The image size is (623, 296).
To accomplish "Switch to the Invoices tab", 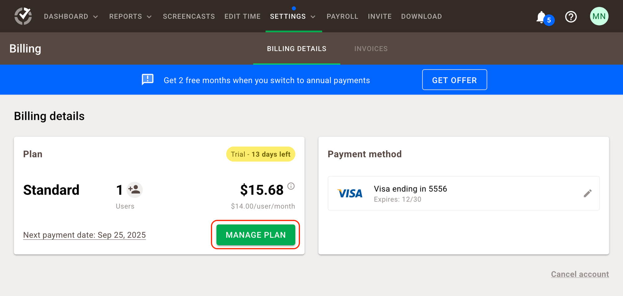I will (371, 49).
